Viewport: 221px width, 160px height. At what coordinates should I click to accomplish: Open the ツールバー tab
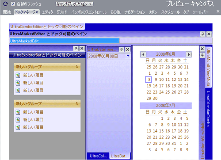[201, 12]
